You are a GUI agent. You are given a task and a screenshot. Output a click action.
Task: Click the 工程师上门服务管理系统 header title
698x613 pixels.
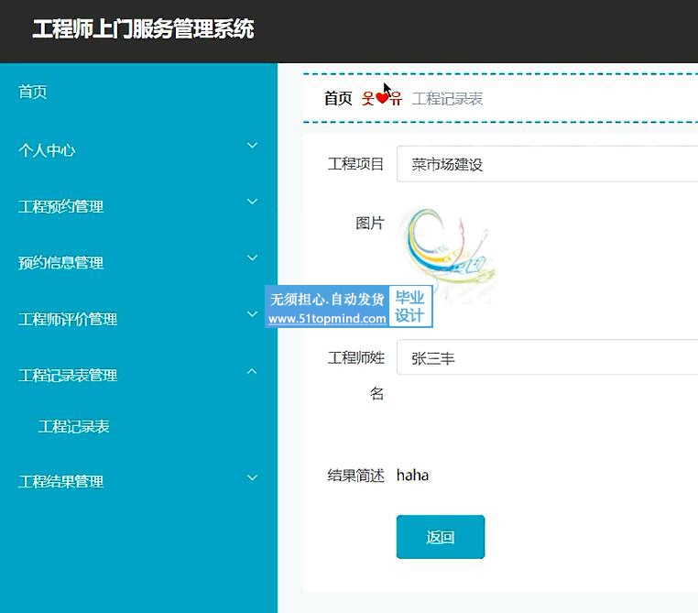coord(143,28)
